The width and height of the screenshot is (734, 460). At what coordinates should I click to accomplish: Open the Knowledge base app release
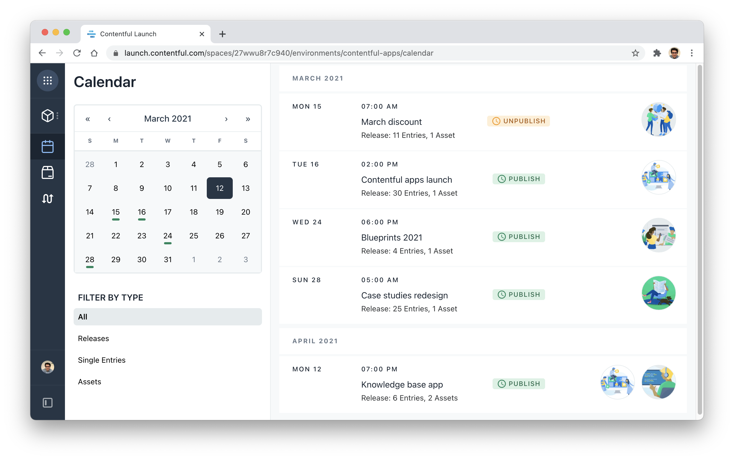(402, 385)
